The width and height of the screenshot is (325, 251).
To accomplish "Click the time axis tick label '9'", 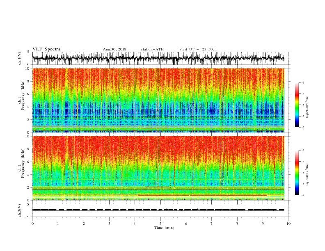I will 263,224.
